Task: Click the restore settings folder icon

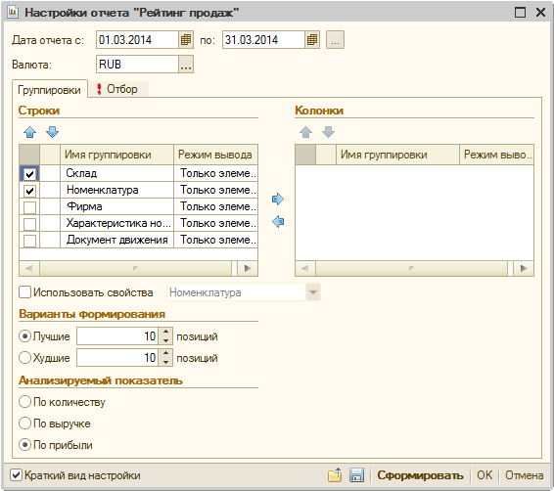Action: [335, 475]
